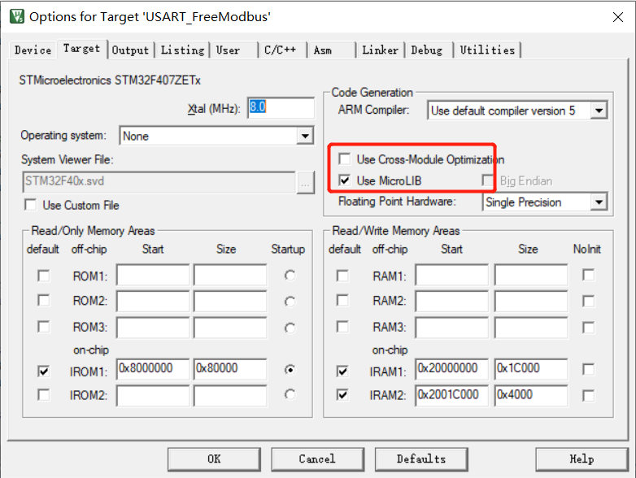The width and height of the screenshot is (636, 478).
Task: Click the Defaults button
Action: point(421,459)
